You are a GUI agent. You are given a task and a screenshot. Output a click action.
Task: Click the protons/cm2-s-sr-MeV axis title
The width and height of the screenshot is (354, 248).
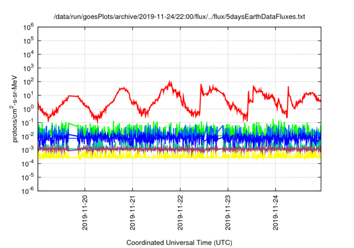(x=14, y=109)
